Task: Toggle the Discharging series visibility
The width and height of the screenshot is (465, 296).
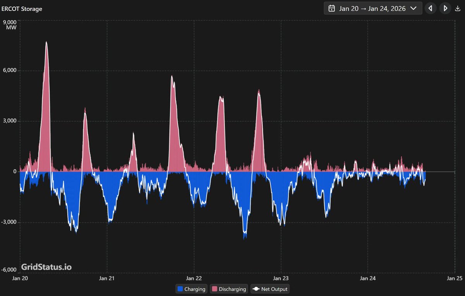Action: click(x=229, y=289)
